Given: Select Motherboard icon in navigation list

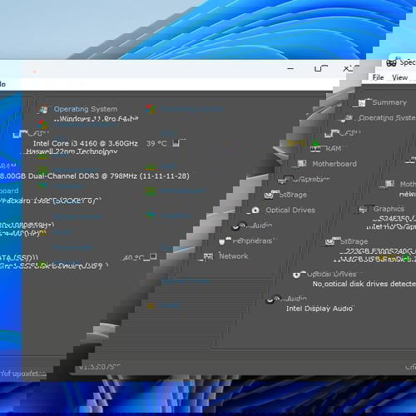Looking at the screenshot, I should click(302, 164).
